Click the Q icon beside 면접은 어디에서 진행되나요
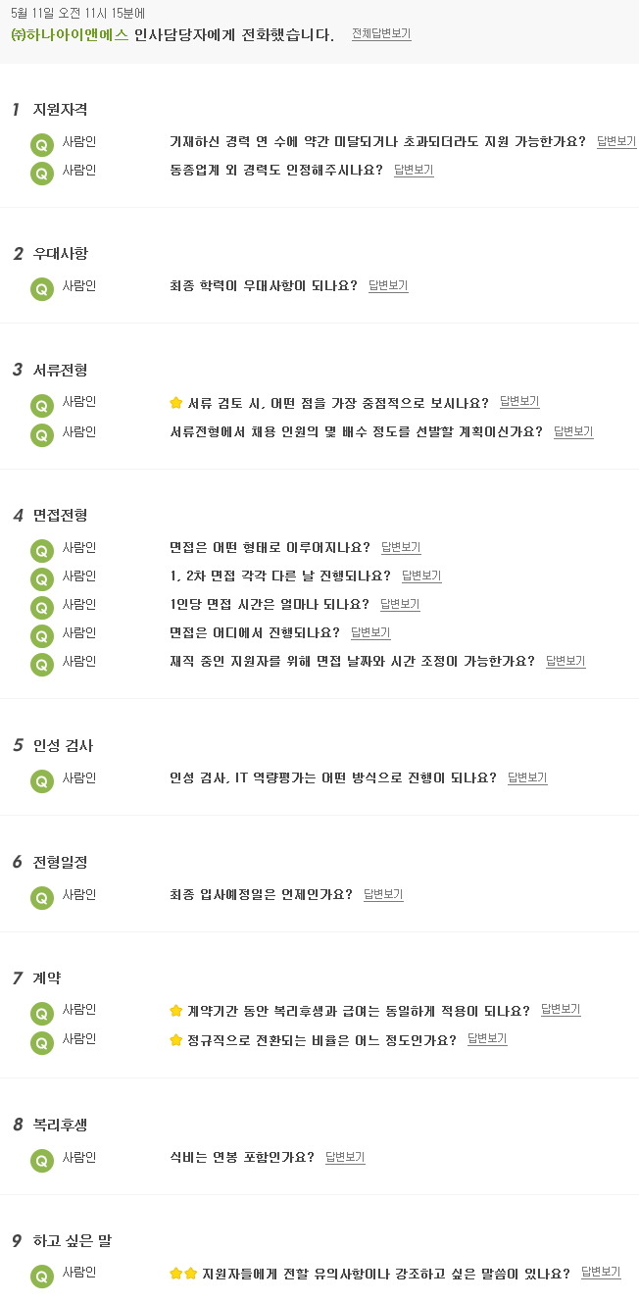The height and width of the screenshot is (1302, 639). pyautogui.click(x=42, y=635)
